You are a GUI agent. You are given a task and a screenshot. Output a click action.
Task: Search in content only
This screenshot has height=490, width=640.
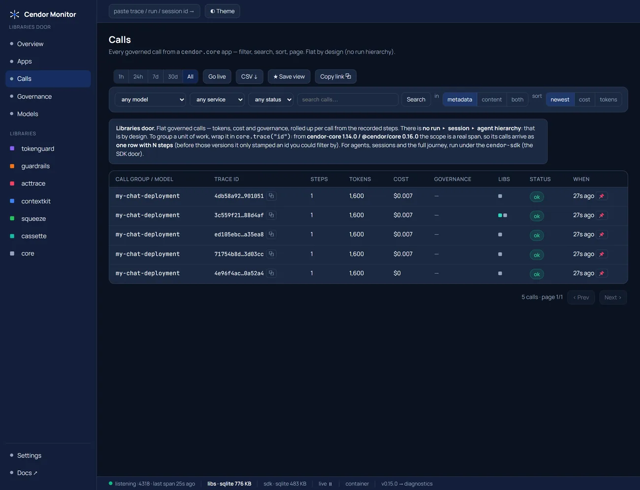pos(492,99)
